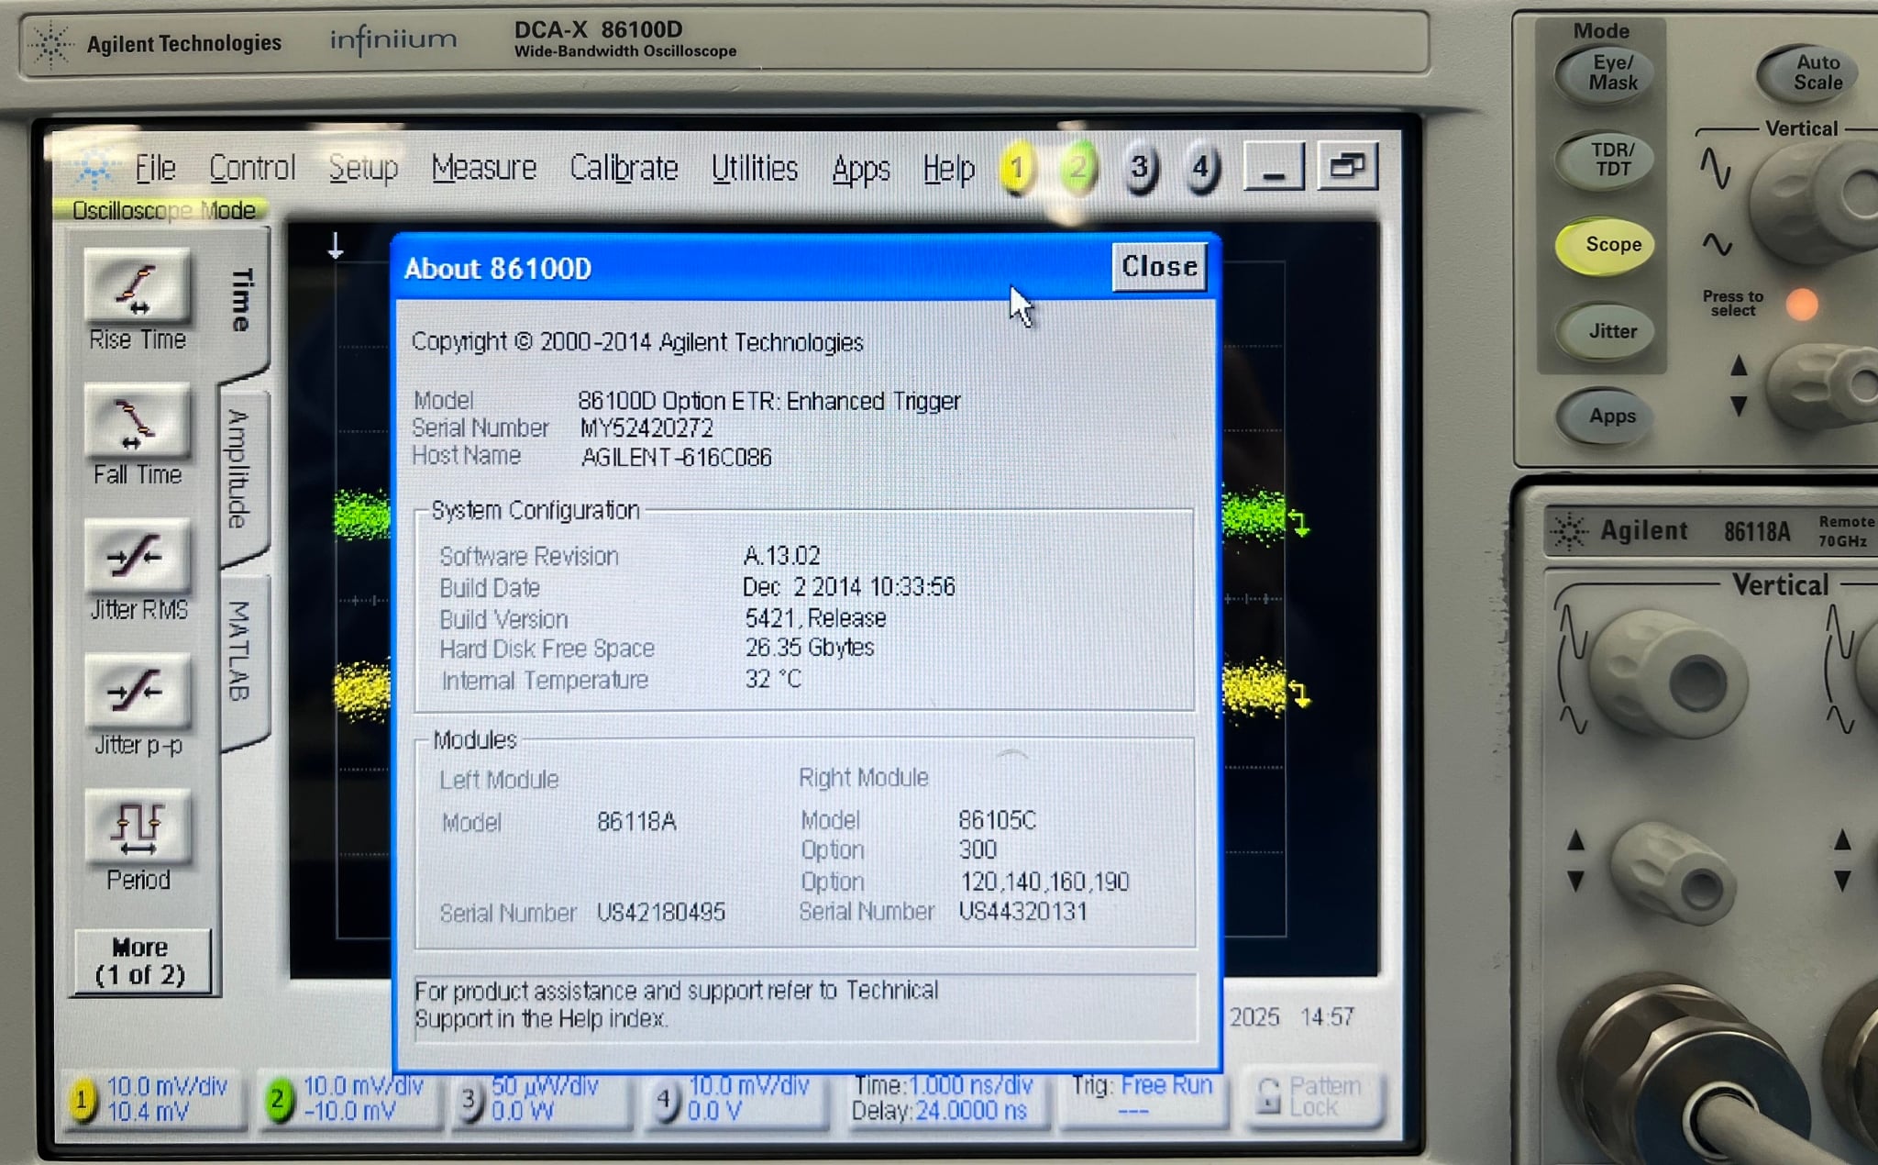The width and height of the screenshot is (1878, 1165).
Task: Toggle channel 4 button in menu bar
Action: [x=1201, y=168]
